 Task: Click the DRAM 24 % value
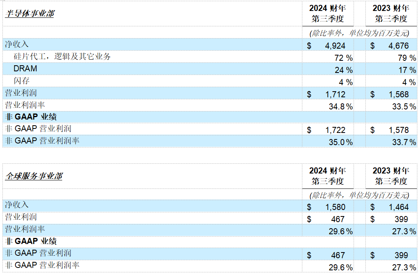point(343,70)
